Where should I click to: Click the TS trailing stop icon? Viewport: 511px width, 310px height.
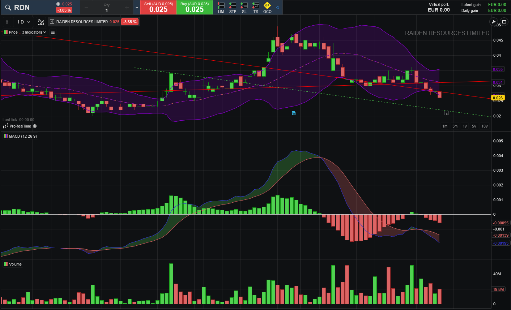(256, 5)
